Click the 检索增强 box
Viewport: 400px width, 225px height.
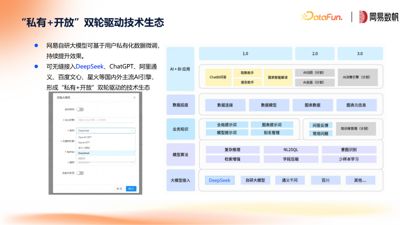pyautogui.click(x=233, y=159)
